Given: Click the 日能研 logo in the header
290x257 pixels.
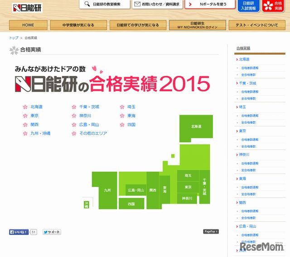Looking at the screenshot, I should [x=27, y=8].
